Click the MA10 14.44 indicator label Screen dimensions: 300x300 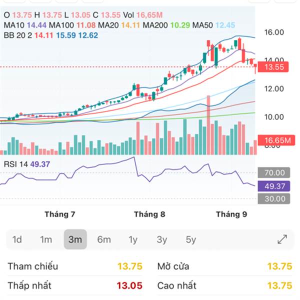[25, 25]
